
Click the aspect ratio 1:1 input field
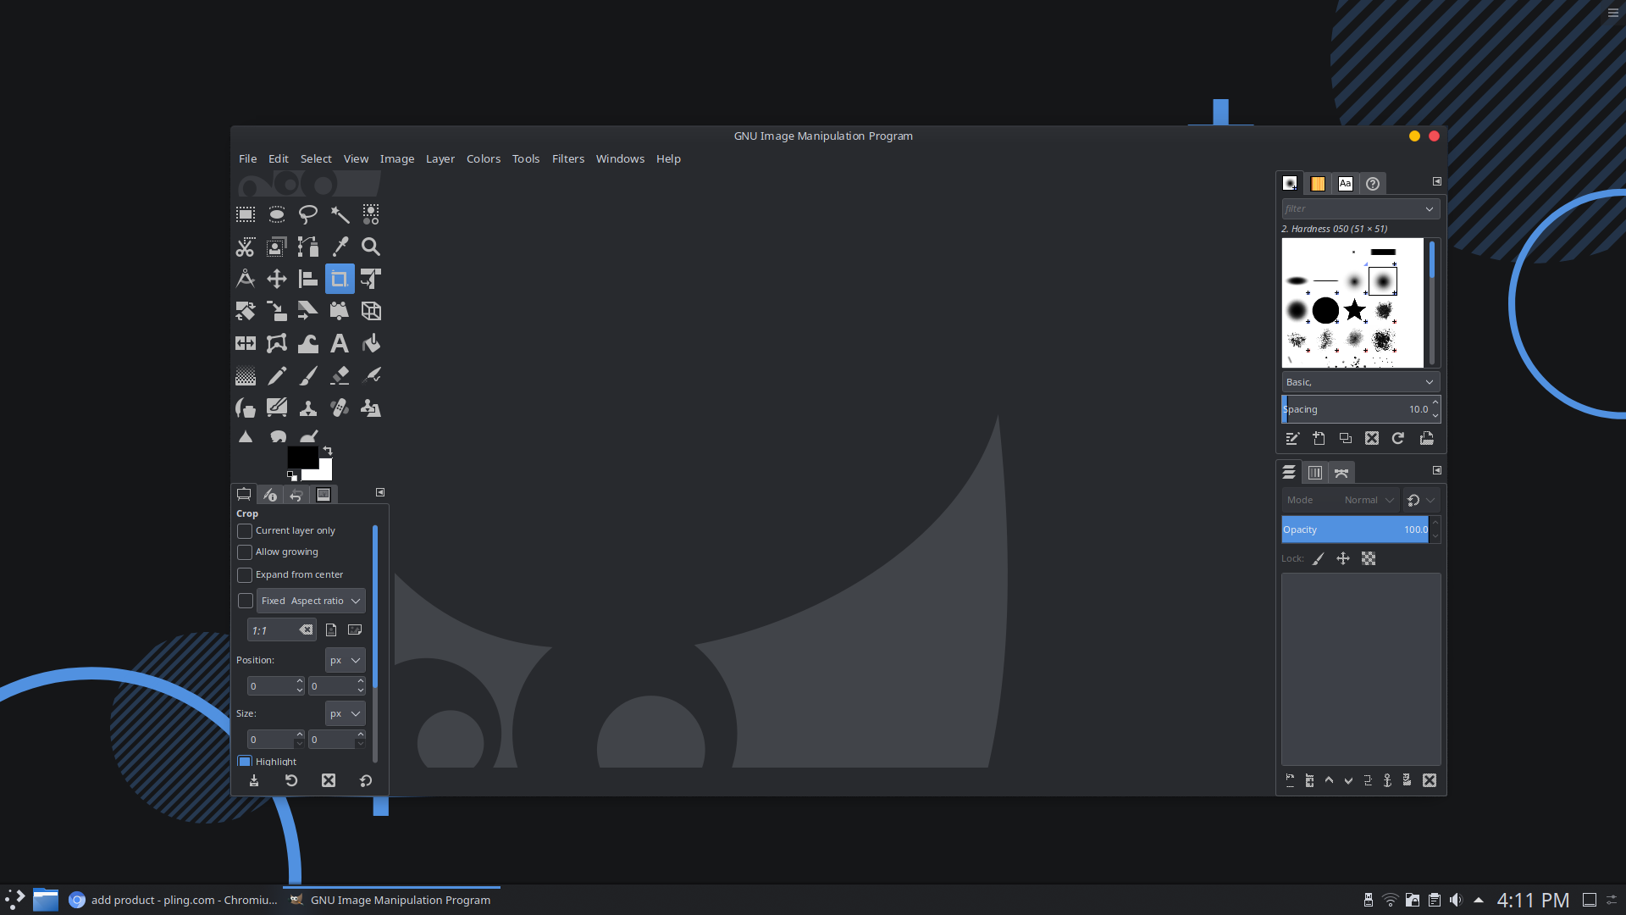click(x=281, y=630)
